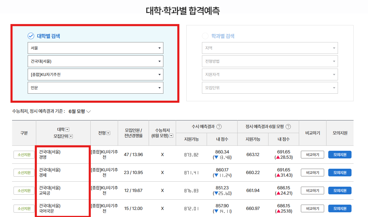Click 비교하기 for the 경제 row
The image size is (368, 217).
(312, 173)
